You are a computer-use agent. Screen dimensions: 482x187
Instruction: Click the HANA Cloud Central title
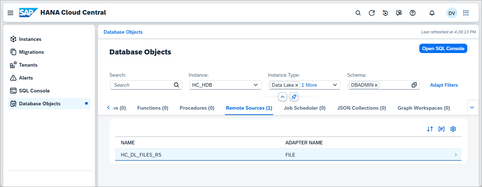(73, 13)
